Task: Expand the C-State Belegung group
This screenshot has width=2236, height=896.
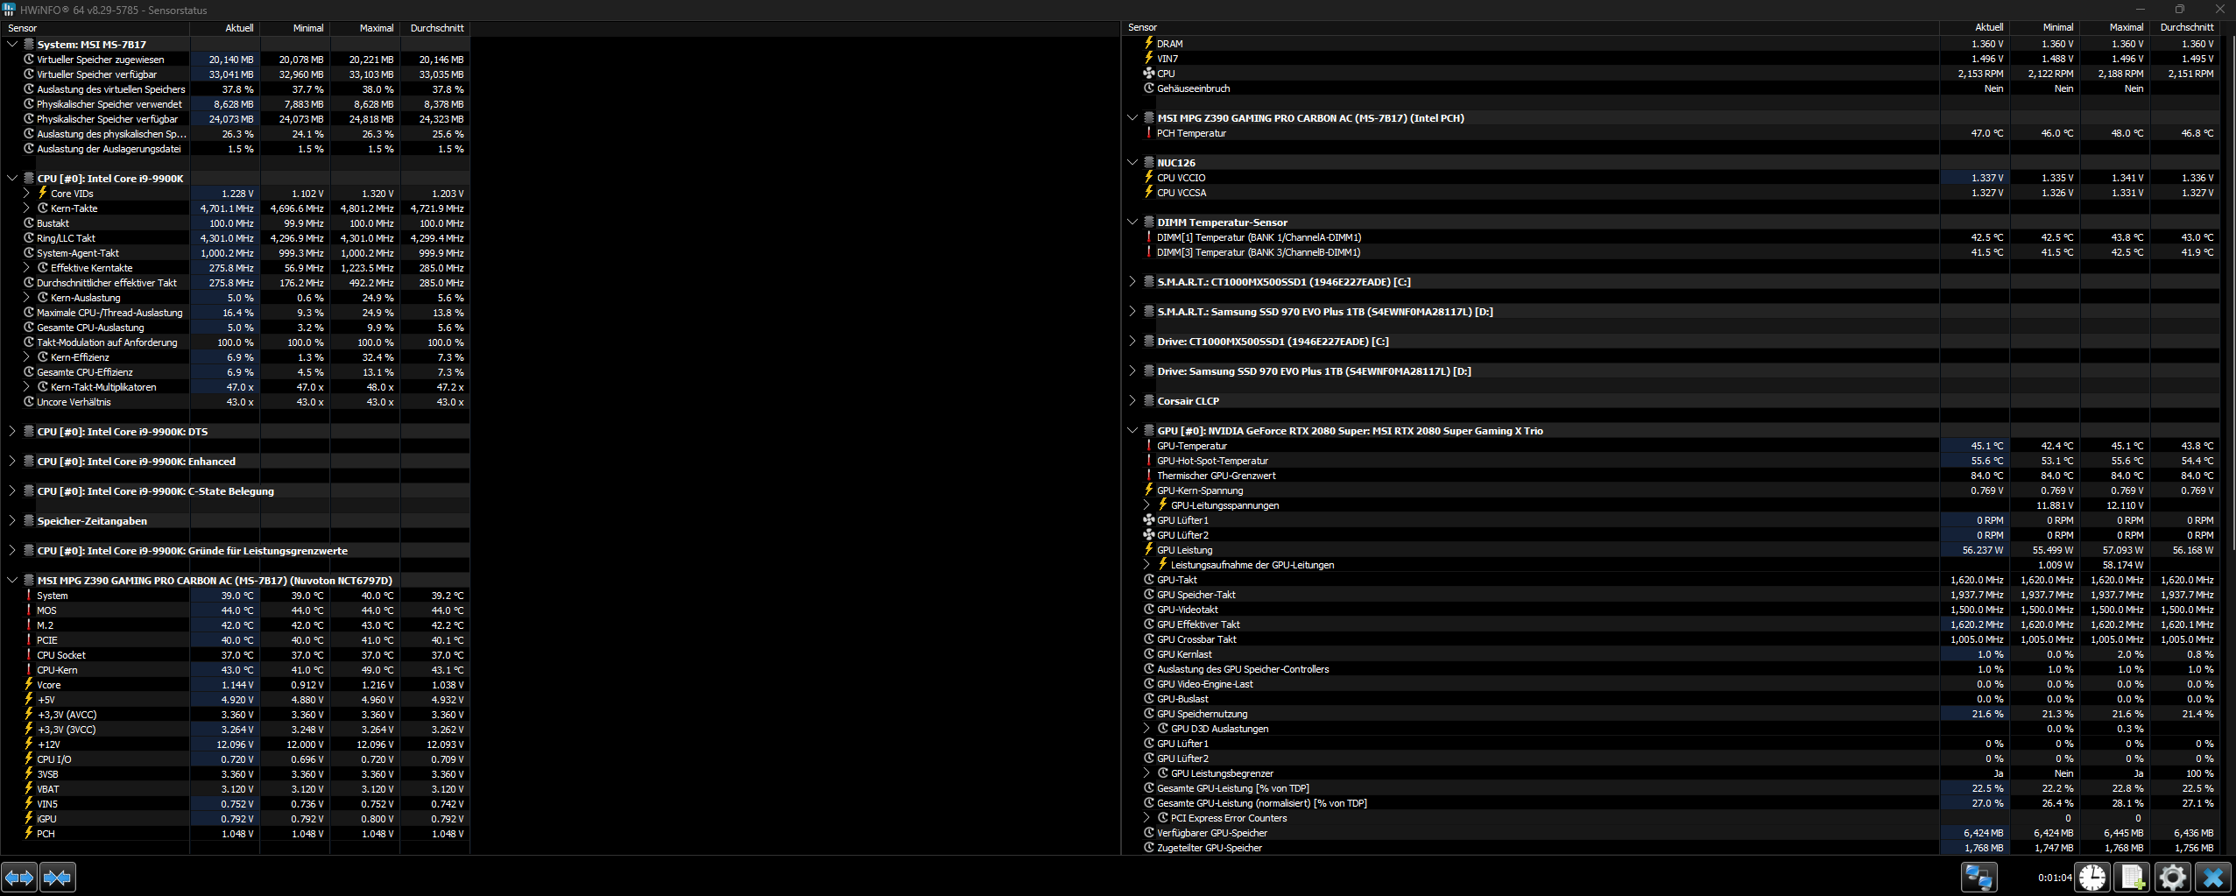Action: tap(12, 491)
